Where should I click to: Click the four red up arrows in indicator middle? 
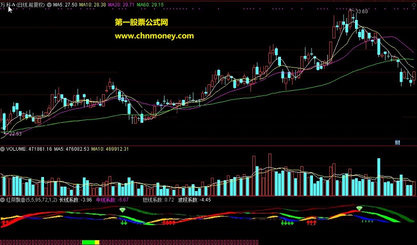click(x=168, y=222)
